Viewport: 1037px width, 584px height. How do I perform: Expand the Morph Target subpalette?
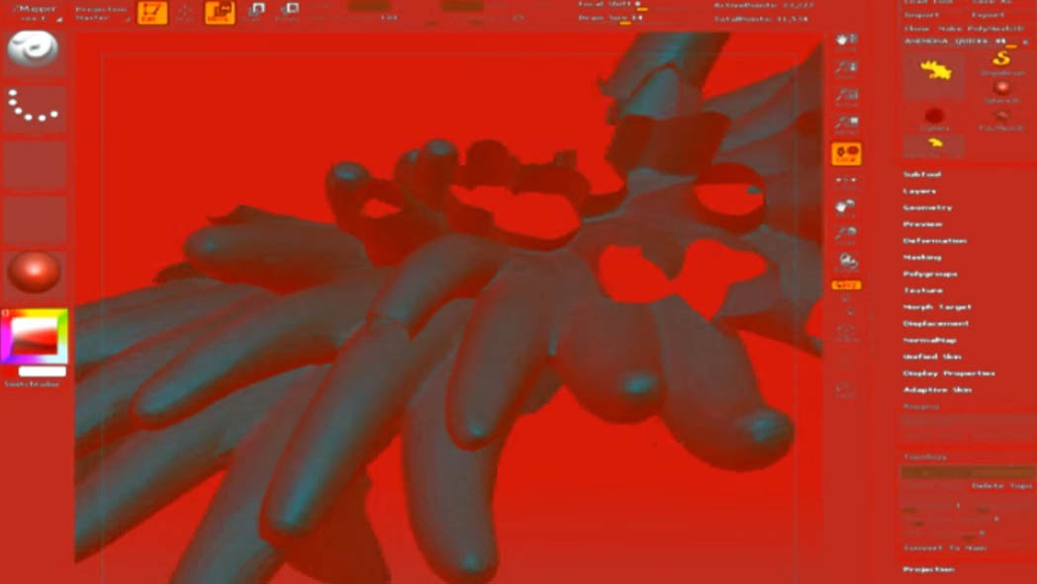coord(937,307)
